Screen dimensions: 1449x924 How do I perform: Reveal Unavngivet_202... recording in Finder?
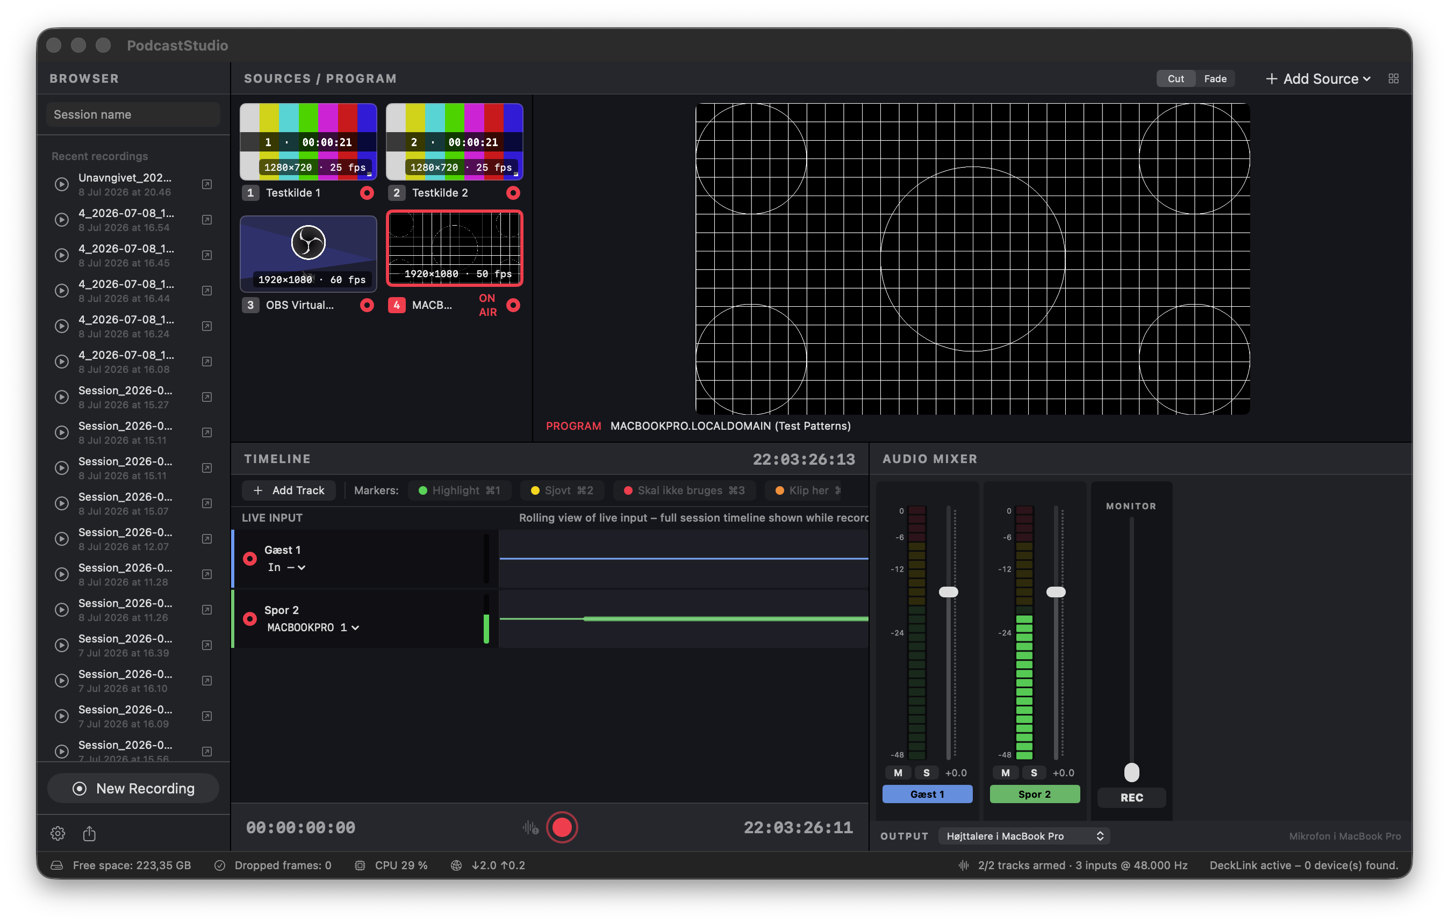[x=206, y=184]
